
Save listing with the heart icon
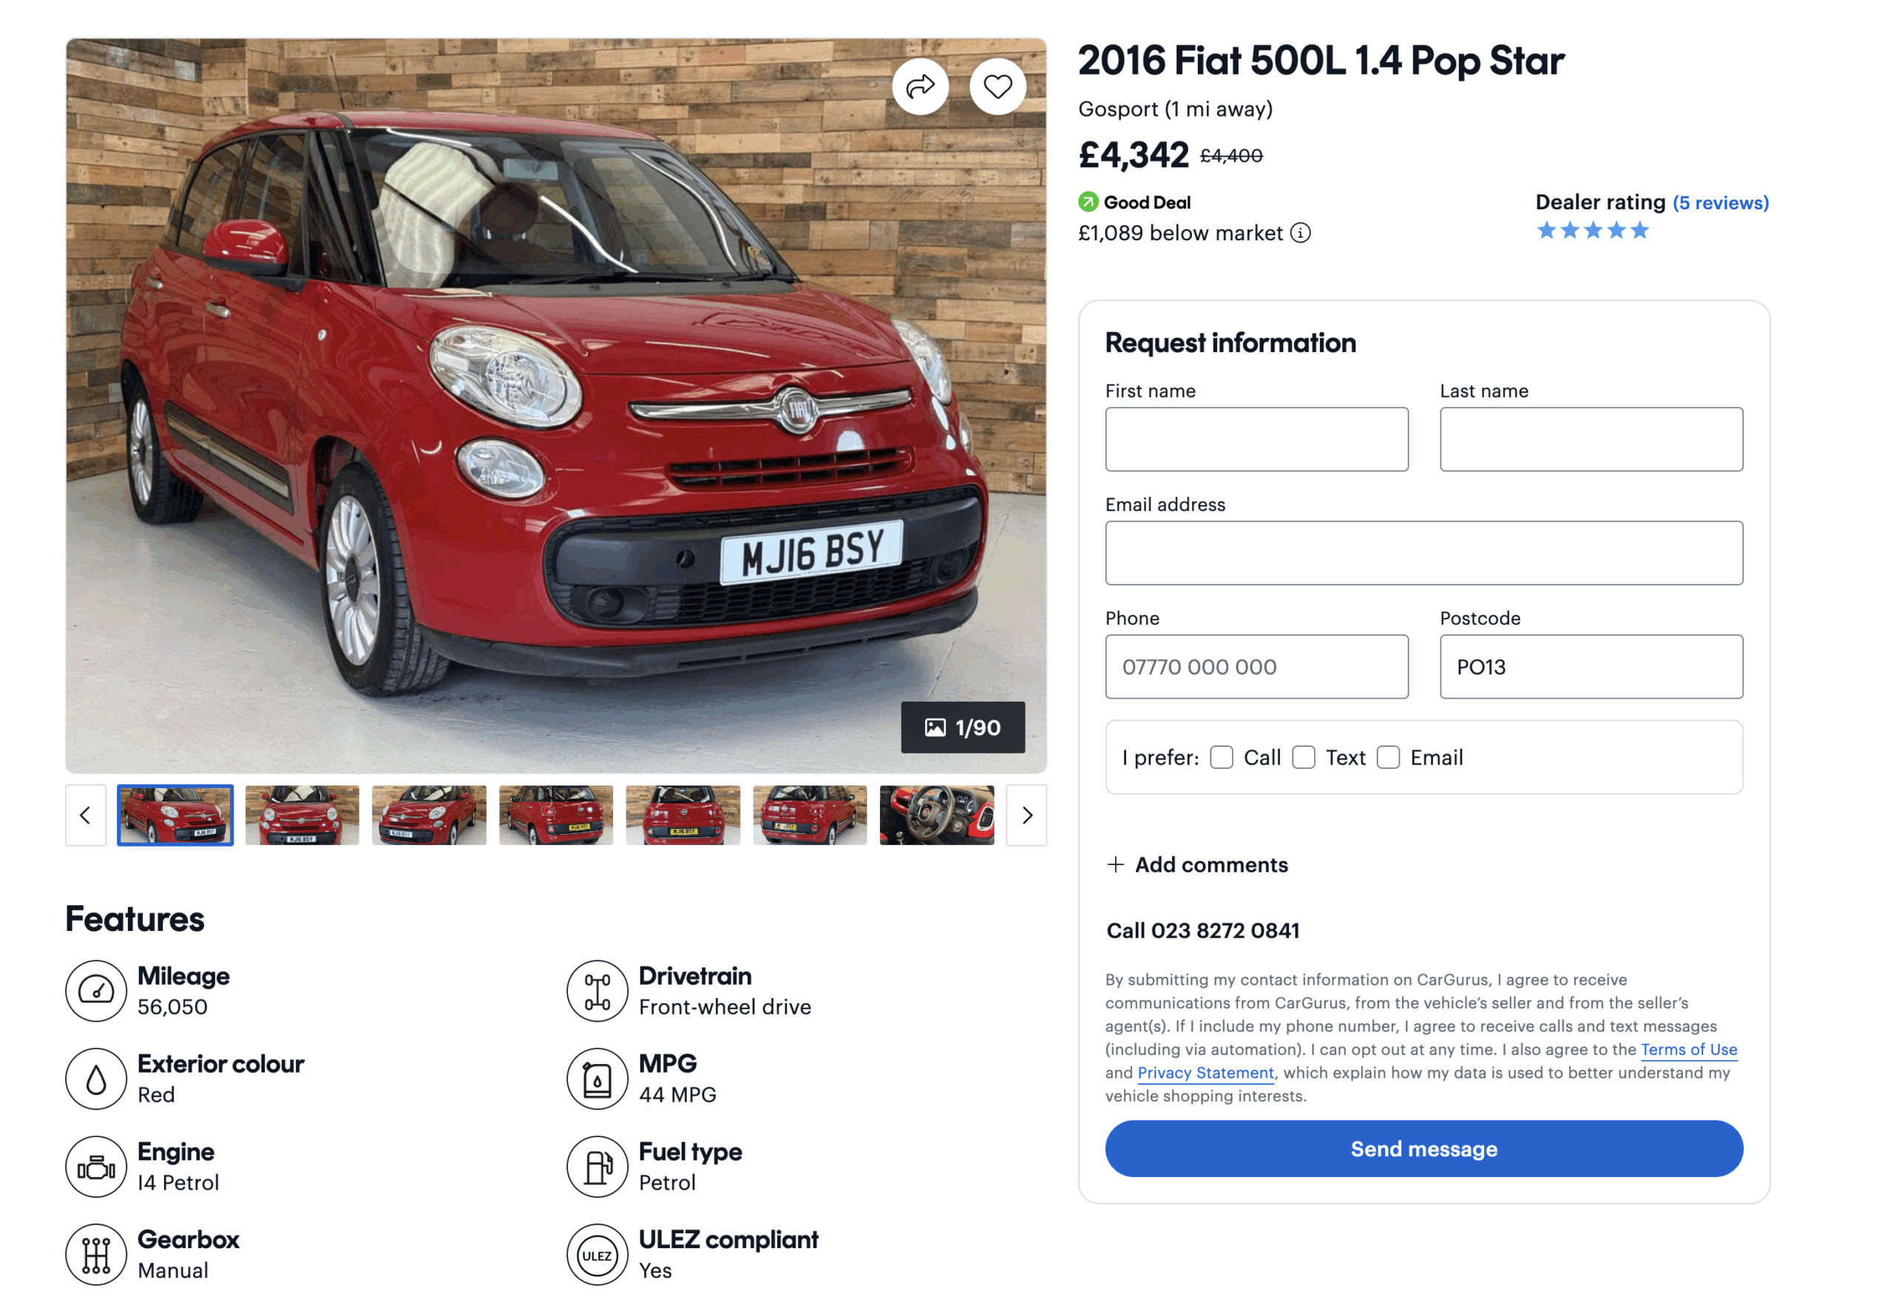point(997,87)
